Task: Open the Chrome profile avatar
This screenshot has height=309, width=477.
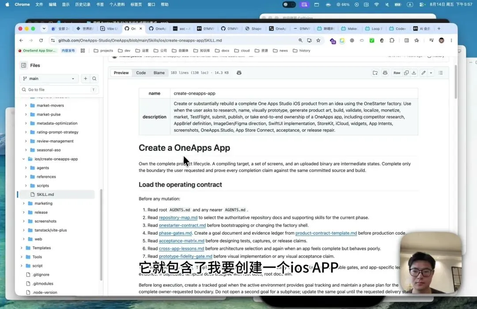Action: click(441, 40)
